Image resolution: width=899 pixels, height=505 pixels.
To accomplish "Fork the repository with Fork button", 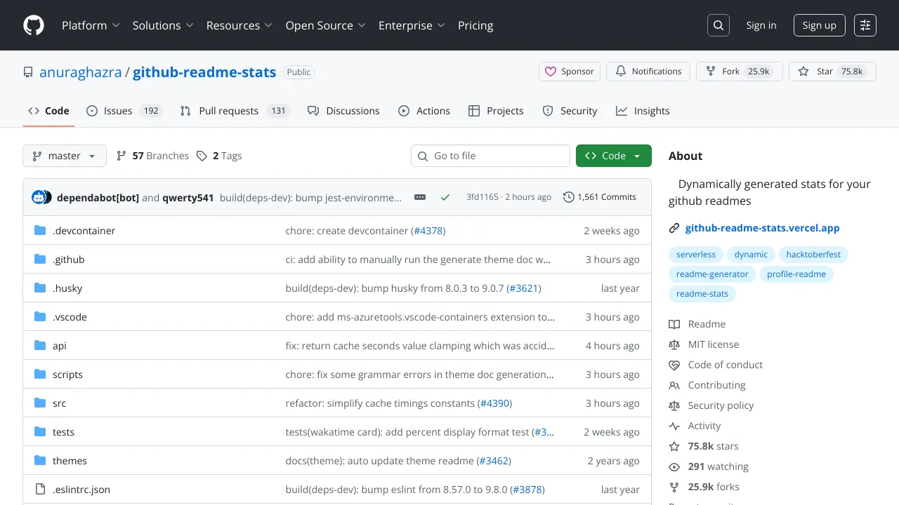I will [739, 72].
